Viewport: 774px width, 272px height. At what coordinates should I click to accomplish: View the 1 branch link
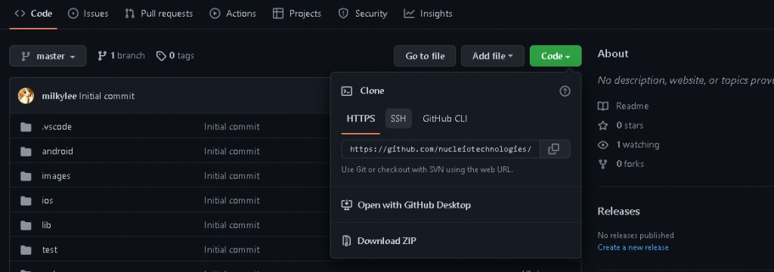(x=121, y=56)
